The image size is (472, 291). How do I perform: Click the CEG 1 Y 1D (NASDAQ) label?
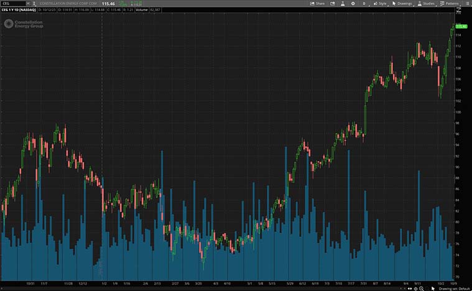pos(19,10)
